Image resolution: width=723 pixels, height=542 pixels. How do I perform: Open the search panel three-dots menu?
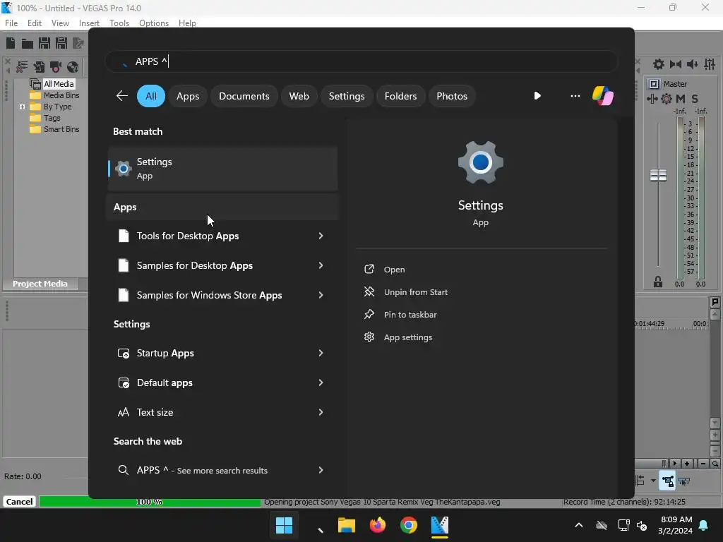(x=575, y=96)
